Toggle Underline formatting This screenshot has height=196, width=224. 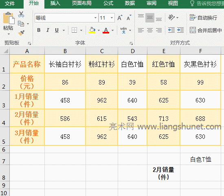(x=57, y=30)
